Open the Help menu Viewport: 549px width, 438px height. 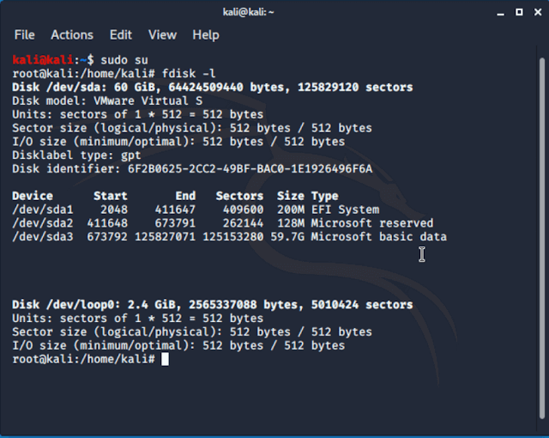point(206,35)
